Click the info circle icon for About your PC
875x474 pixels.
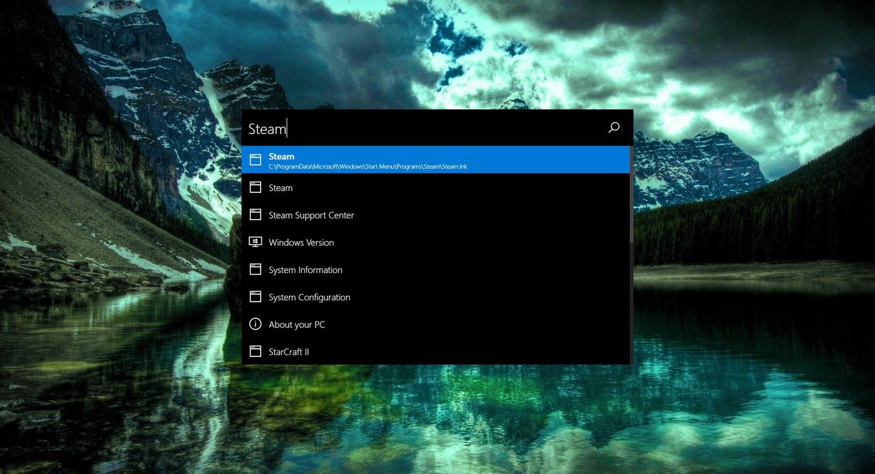pos(255,324)
